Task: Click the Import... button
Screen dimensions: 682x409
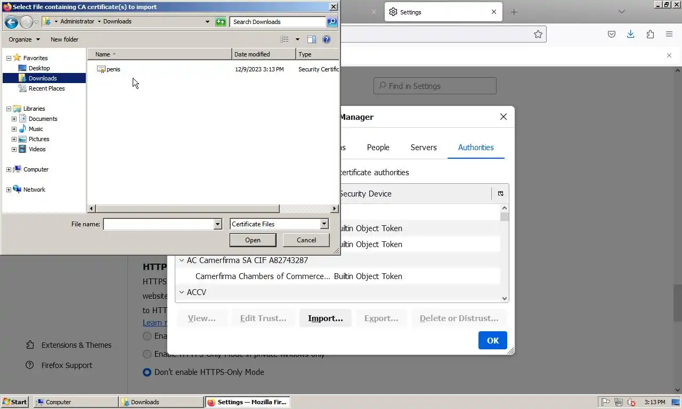Action: (x=326, y=318)
